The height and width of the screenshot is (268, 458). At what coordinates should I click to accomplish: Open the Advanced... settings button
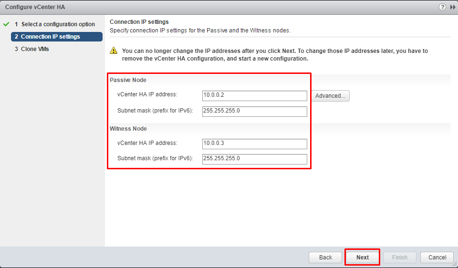(330, 96)
